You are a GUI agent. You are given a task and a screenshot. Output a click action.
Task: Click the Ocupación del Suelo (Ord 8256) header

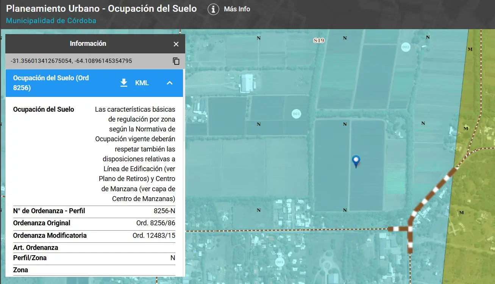point(94,83)
